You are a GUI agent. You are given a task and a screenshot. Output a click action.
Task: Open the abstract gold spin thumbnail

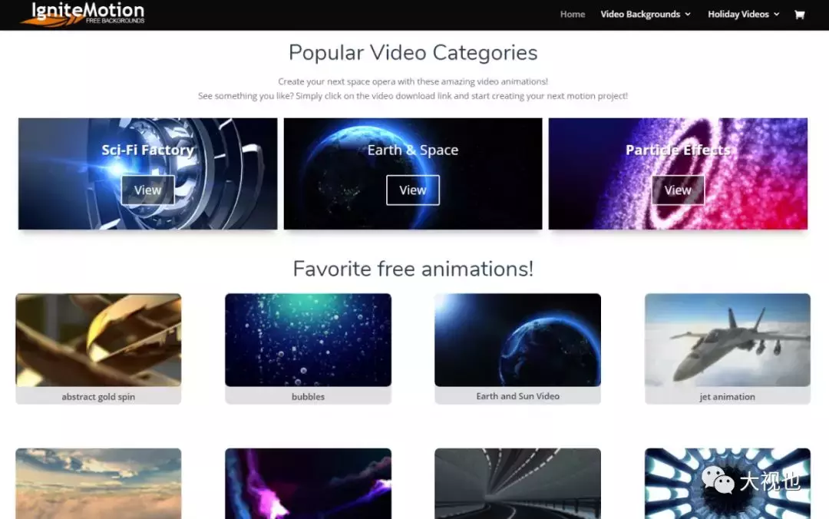98,339
